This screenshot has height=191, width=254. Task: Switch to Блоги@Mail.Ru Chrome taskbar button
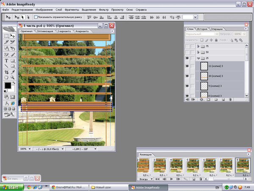pos(69,187)
